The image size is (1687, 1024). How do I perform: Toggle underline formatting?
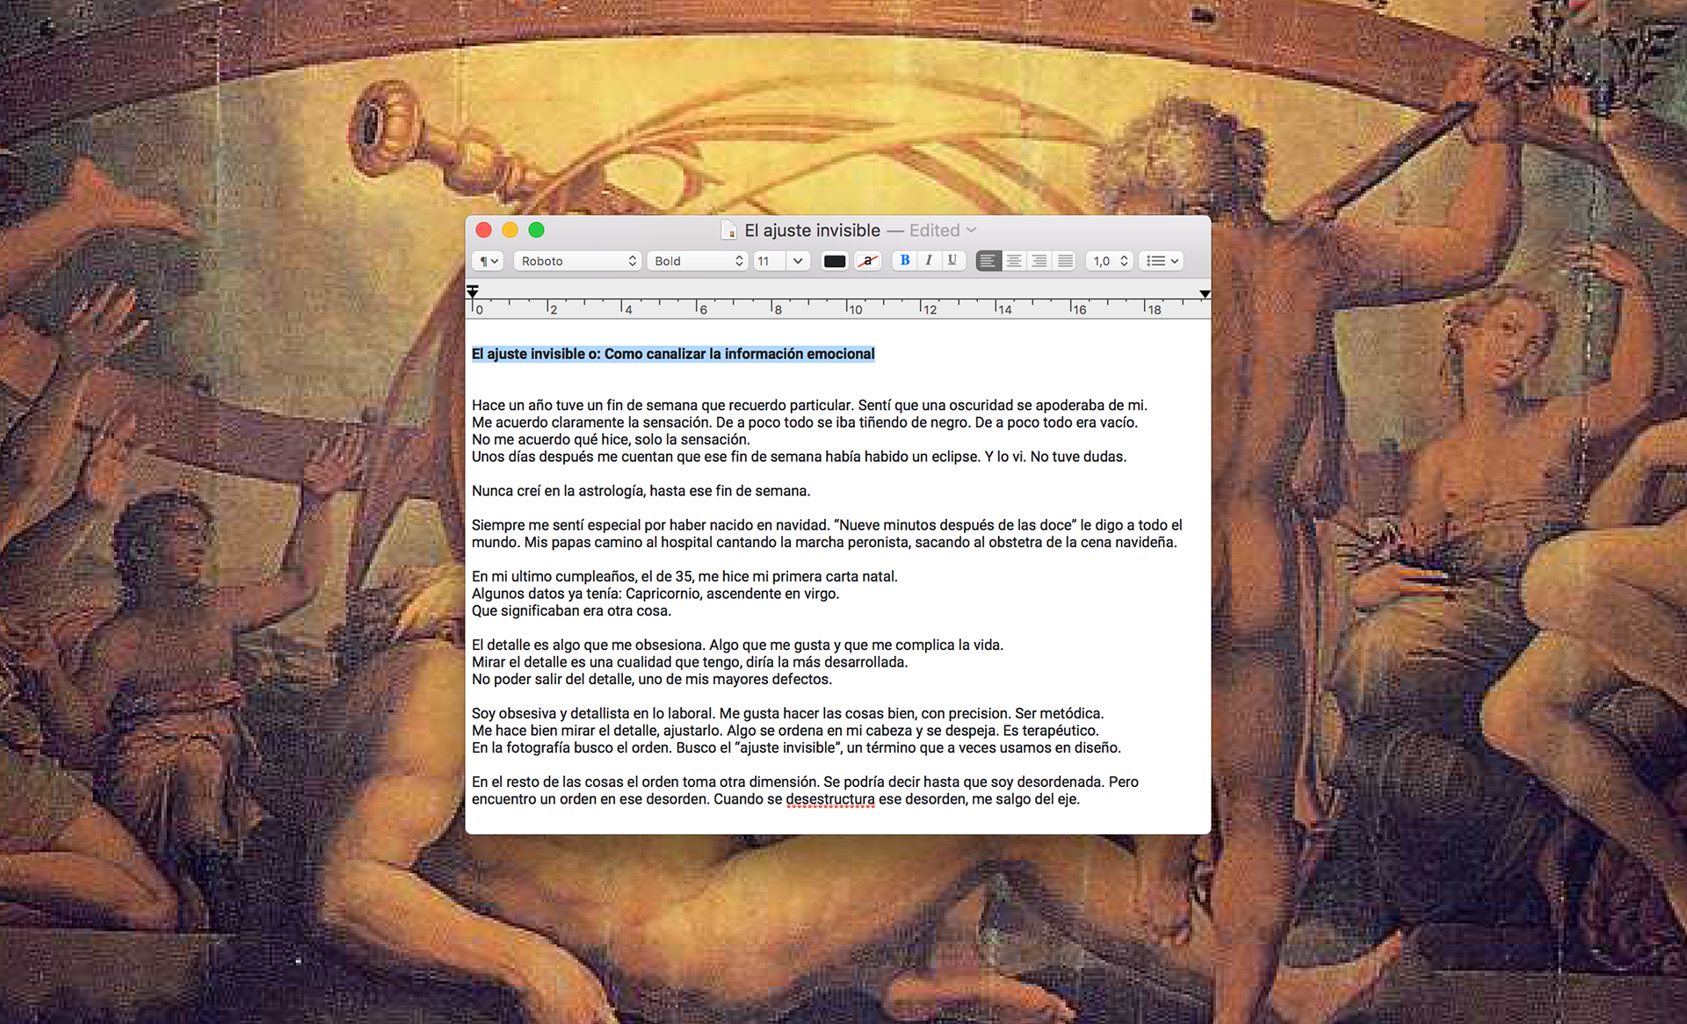(952, 261)
